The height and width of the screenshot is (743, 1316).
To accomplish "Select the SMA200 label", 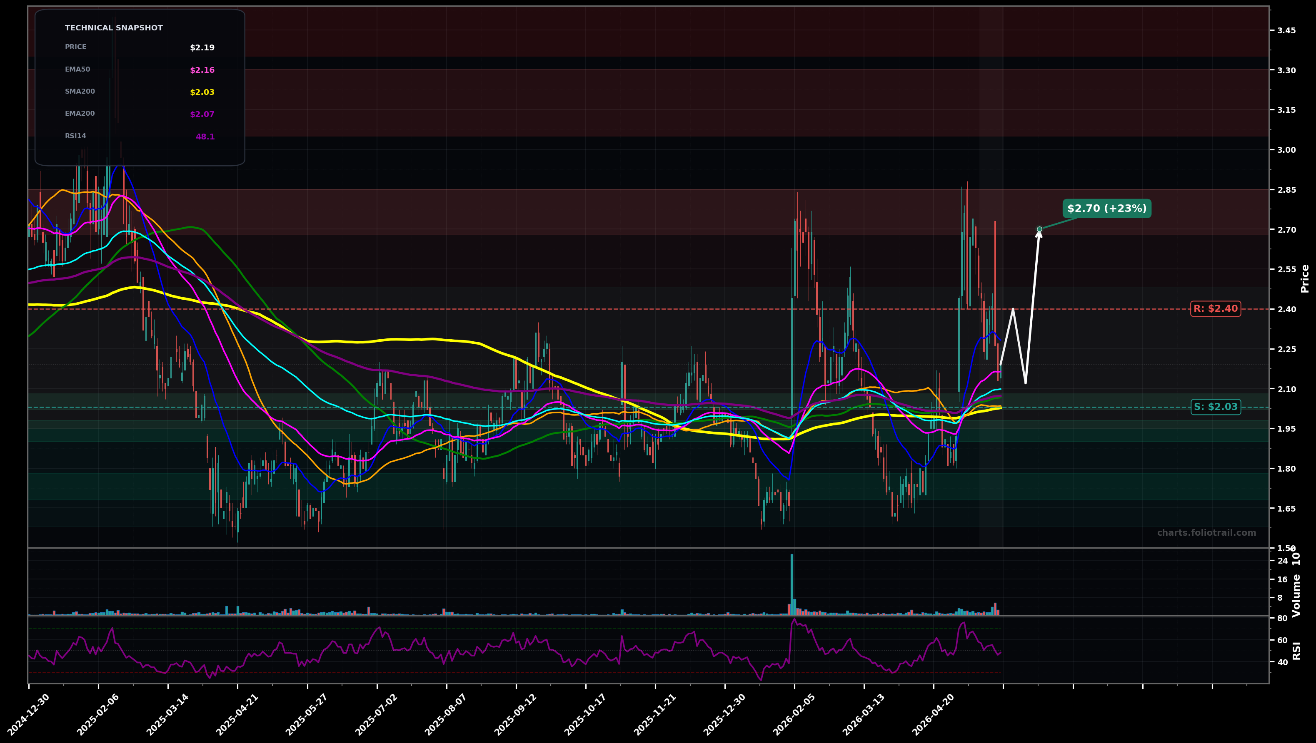I will 80,91.
